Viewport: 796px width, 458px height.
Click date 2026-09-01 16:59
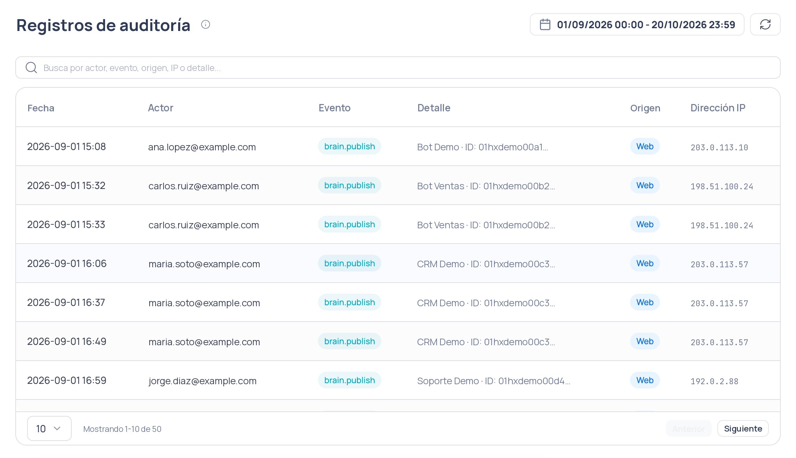[x=67, y=380]
